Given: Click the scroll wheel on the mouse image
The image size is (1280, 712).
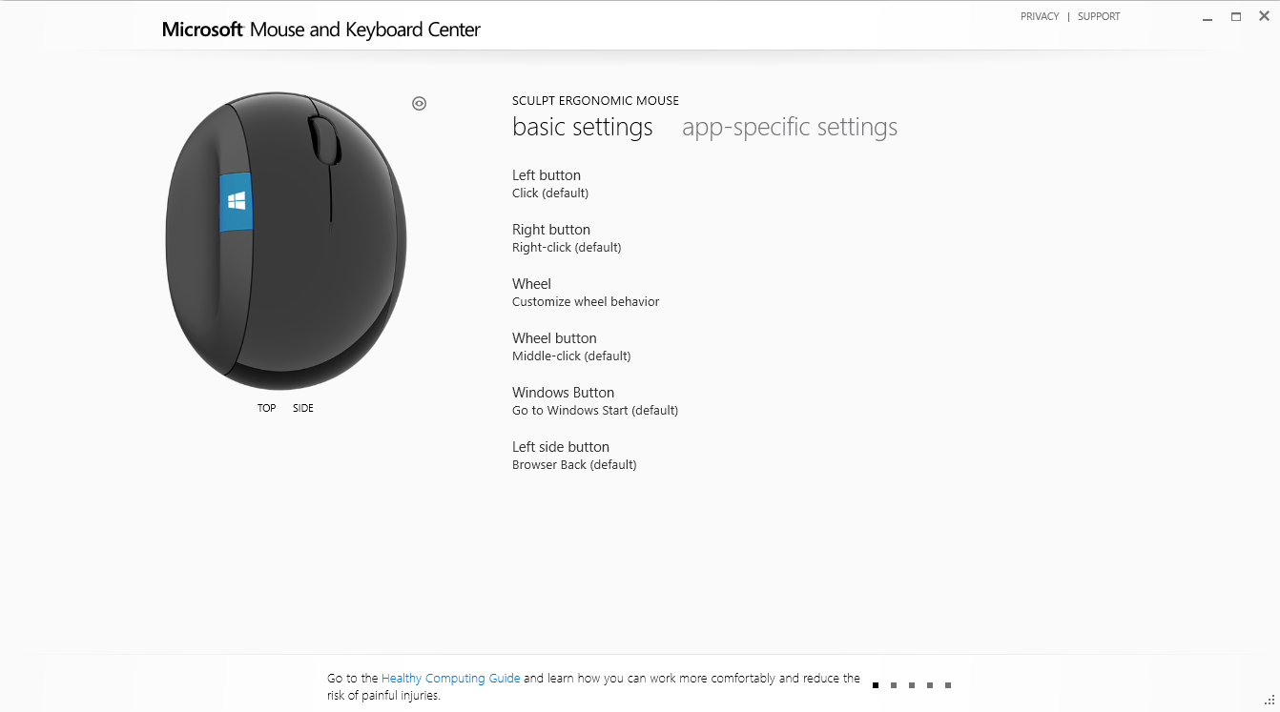Looking at the screenshot, I should [324, 140].
